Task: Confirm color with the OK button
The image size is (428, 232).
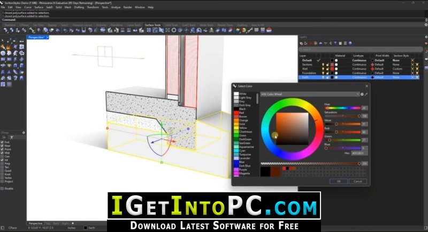Action: pyautogui.click(x=339, y=181)
